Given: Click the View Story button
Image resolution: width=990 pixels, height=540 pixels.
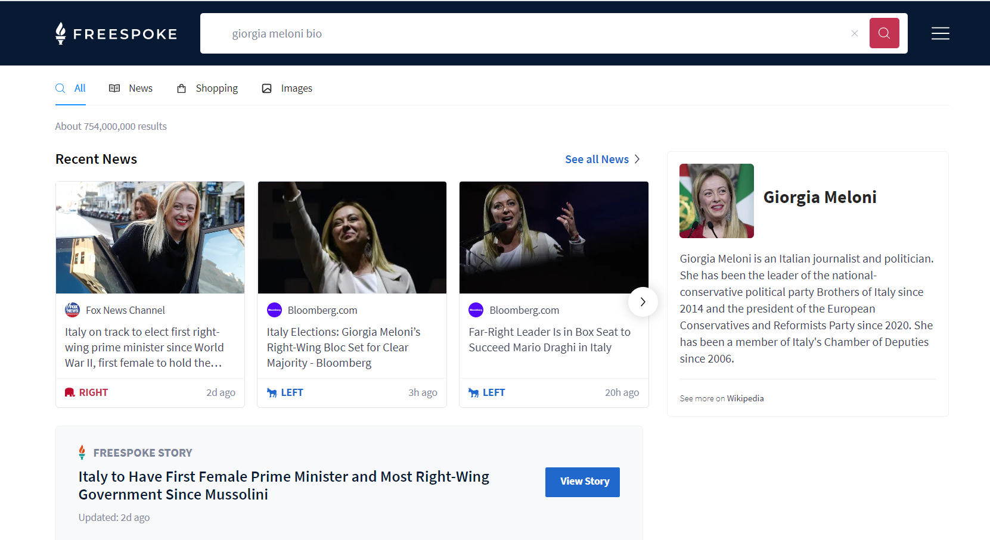Looking at the screenshot, I should (x=582, y=482).
